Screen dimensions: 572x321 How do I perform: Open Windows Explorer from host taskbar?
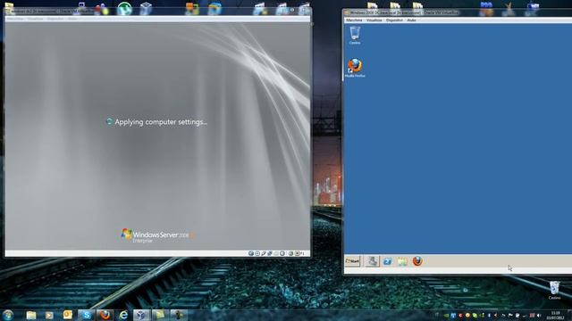click(31, 315)
